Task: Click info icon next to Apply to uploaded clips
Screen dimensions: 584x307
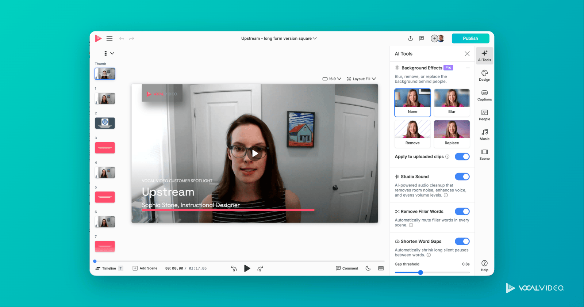Action: pos(447,156)
